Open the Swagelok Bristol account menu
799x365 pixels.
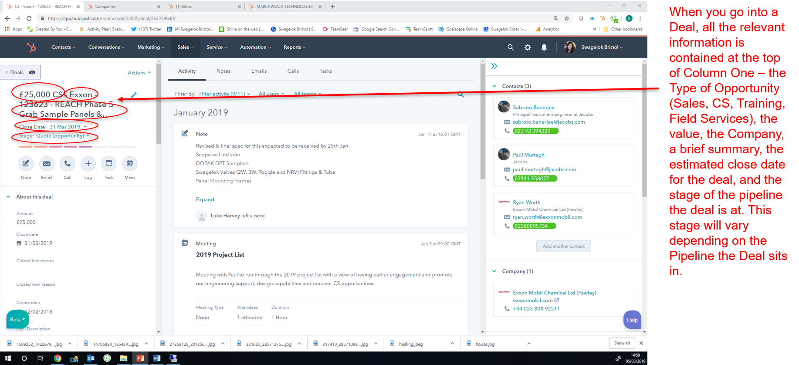pyautogui.click(x=602, y=47)
